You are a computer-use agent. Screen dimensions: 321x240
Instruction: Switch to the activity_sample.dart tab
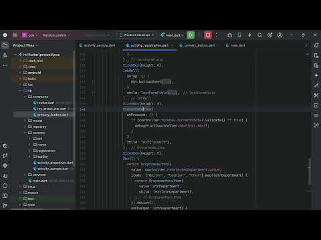tap(97, 45)
